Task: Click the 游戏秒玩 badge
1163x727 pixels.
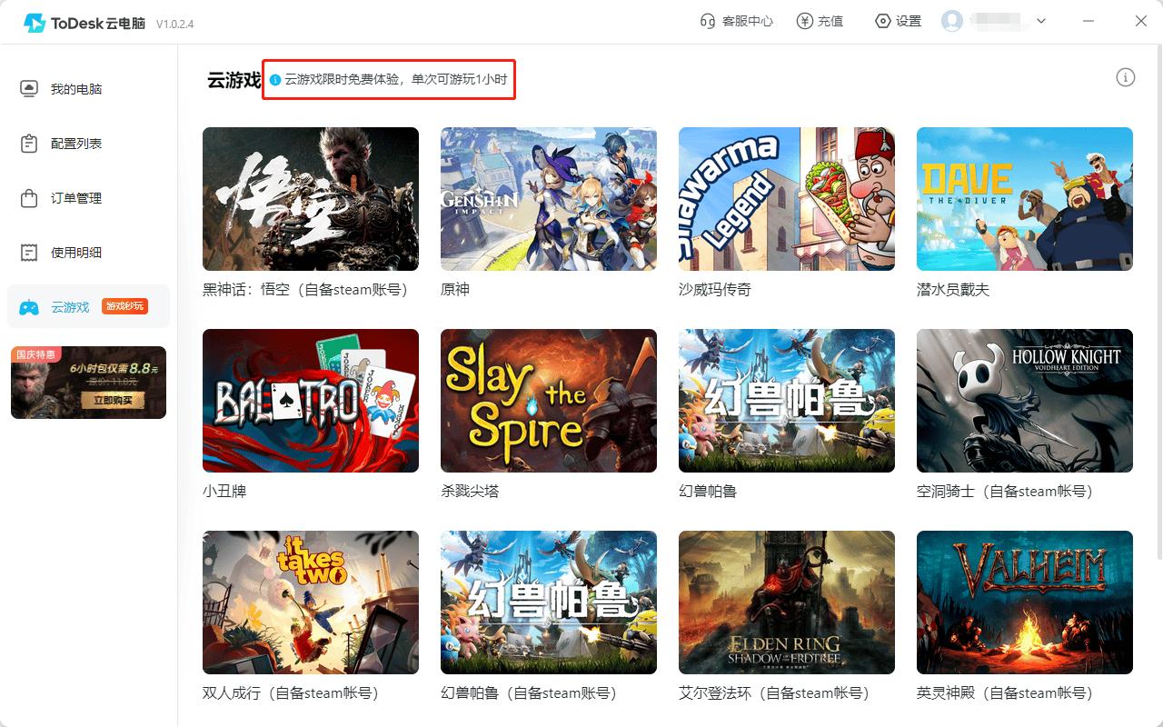Action: [x=124, y=306]
